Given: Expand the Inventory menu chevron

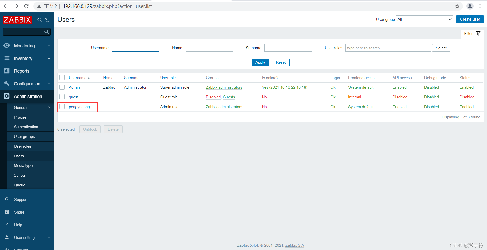Looking at the screenshot, I should pos(49,59).
